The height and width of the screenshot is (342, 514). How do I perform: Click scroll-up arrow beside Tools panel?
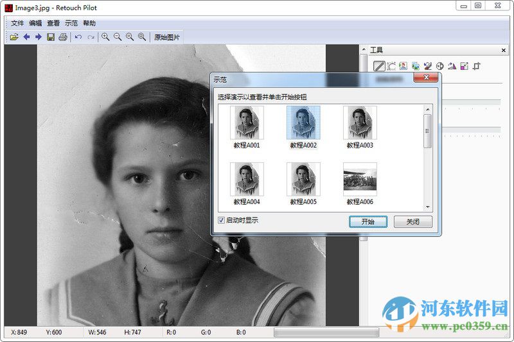pos(364,49)
